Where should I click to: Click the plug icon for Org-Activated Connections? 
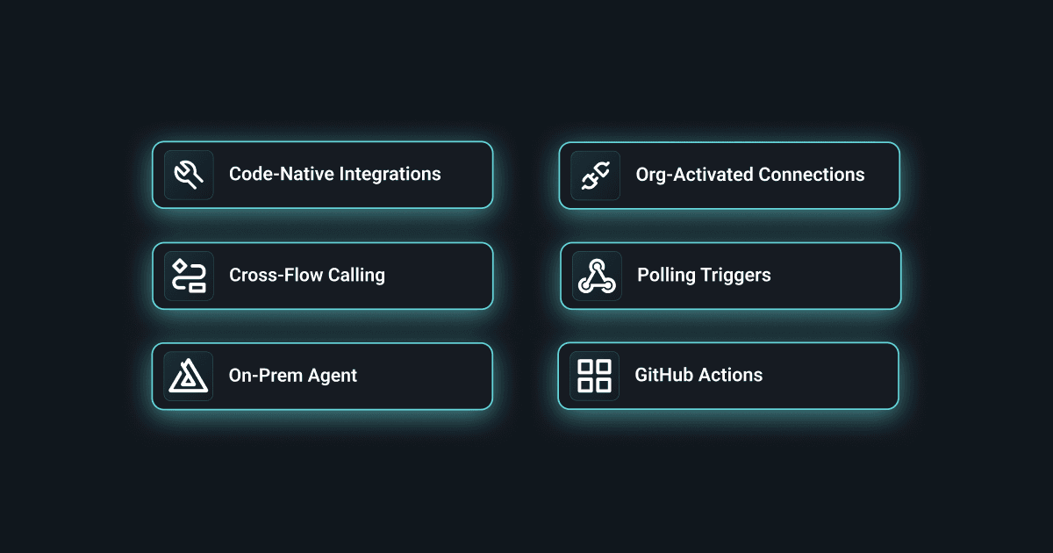[595, 176]
